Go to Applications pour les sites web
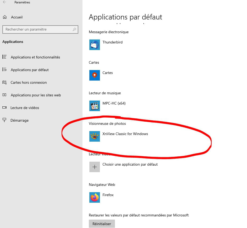 coord(36,95)
